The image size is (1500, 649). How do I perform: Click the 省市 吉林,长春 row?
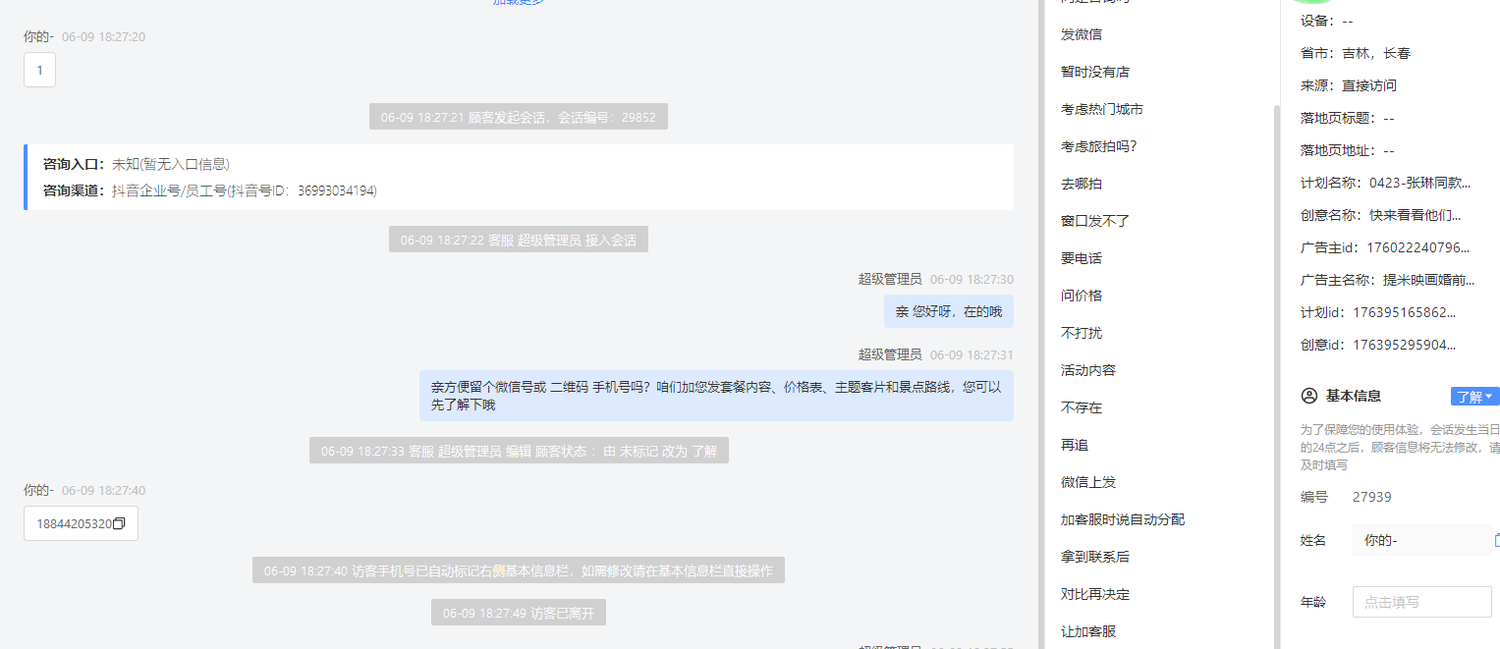[1356, 53]
